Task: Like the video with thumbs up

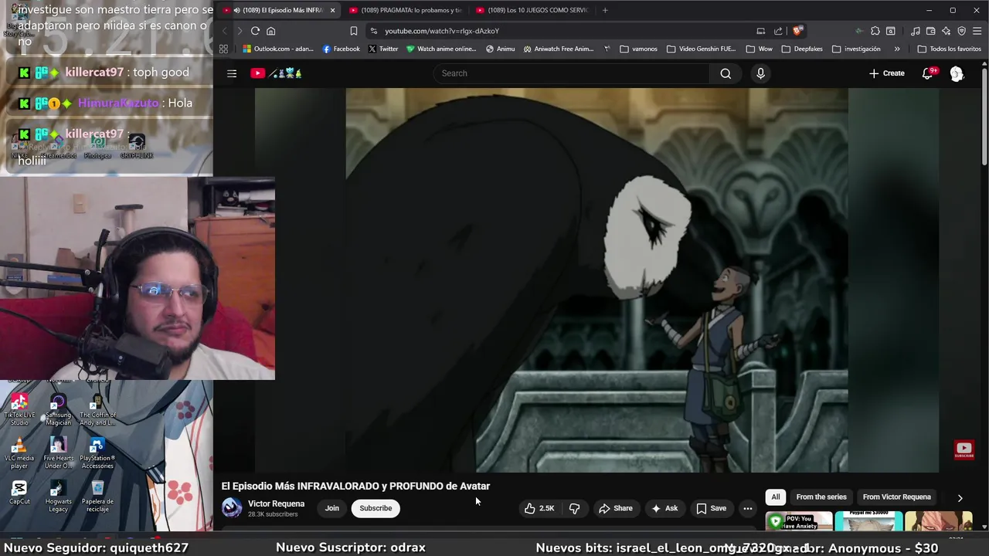Action: click(539, 508)
